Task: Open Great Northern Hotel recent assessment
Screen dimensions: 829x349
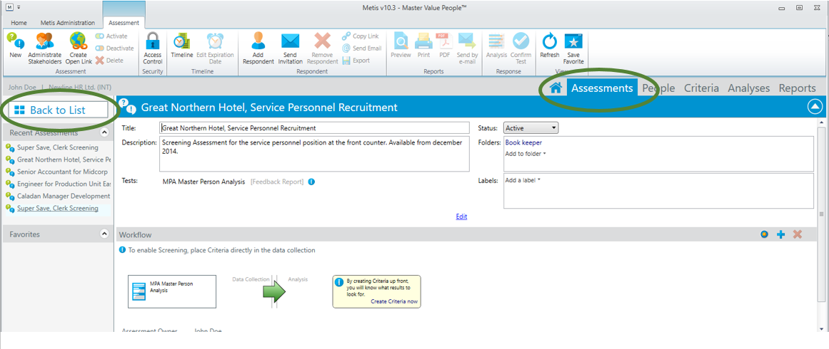Action: pyautogui.click(x=58, y=160)
